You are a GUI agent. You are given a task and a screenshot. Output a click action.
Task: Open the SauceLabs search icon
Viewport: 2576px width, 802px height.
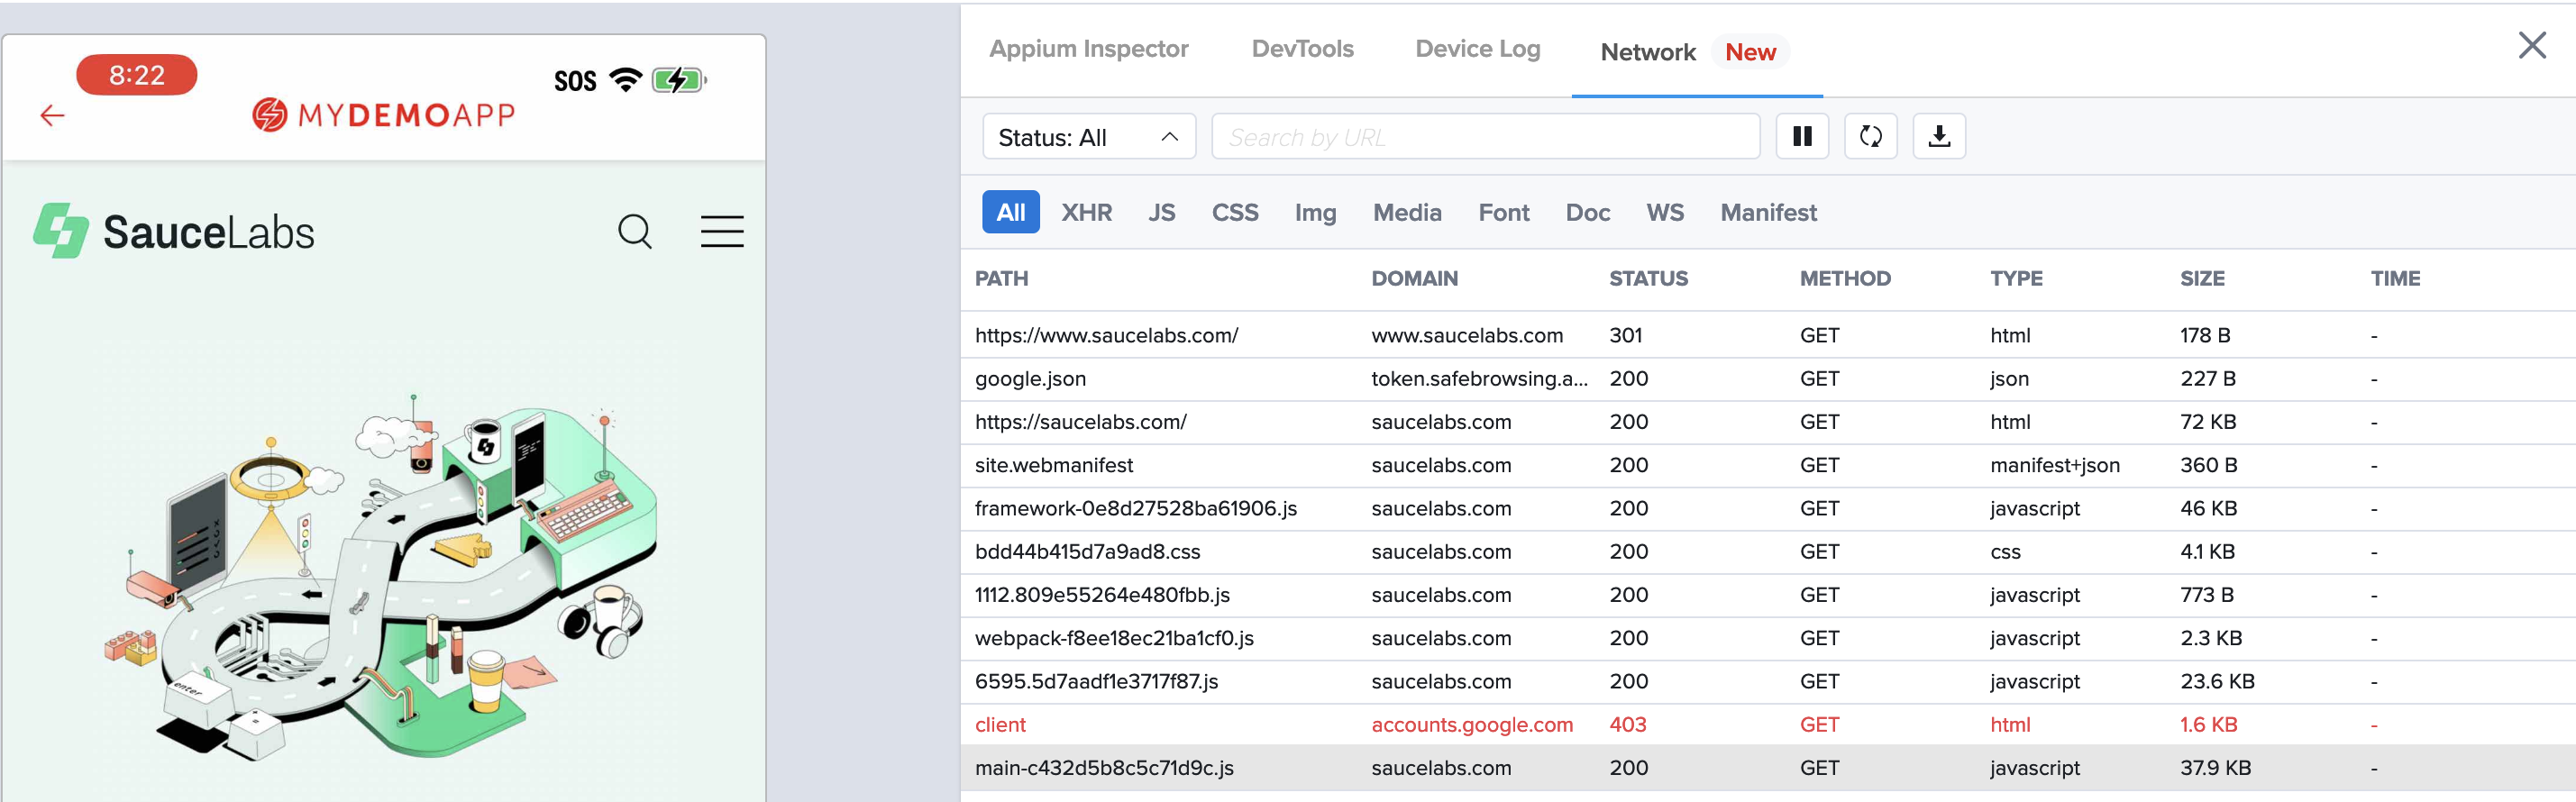635,231
